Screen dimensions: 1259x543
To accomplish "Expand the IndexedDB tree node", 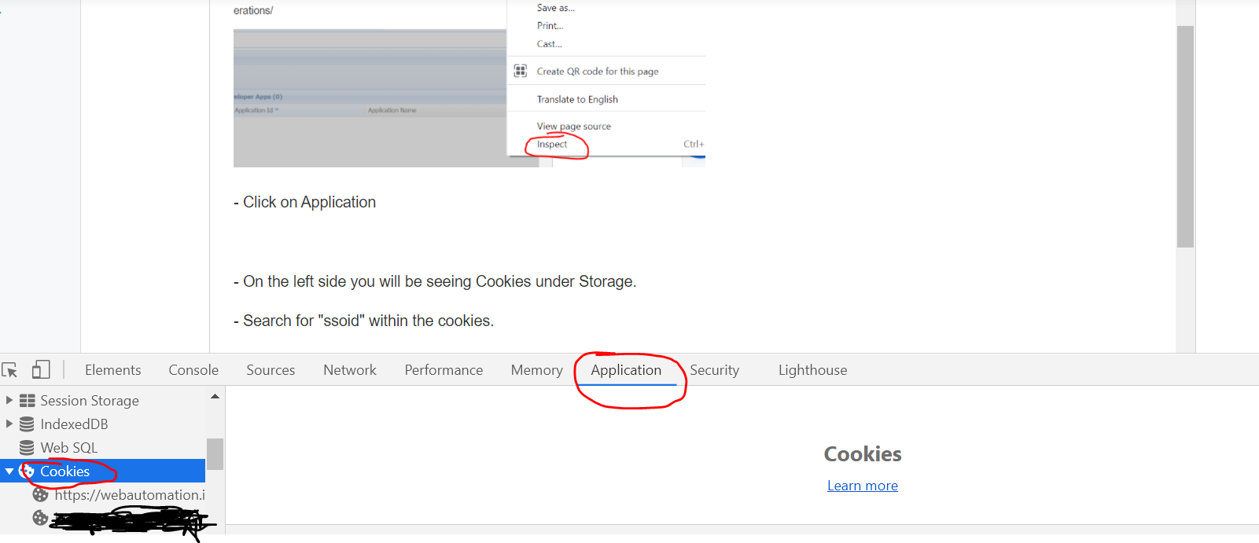I will point(9,424).
